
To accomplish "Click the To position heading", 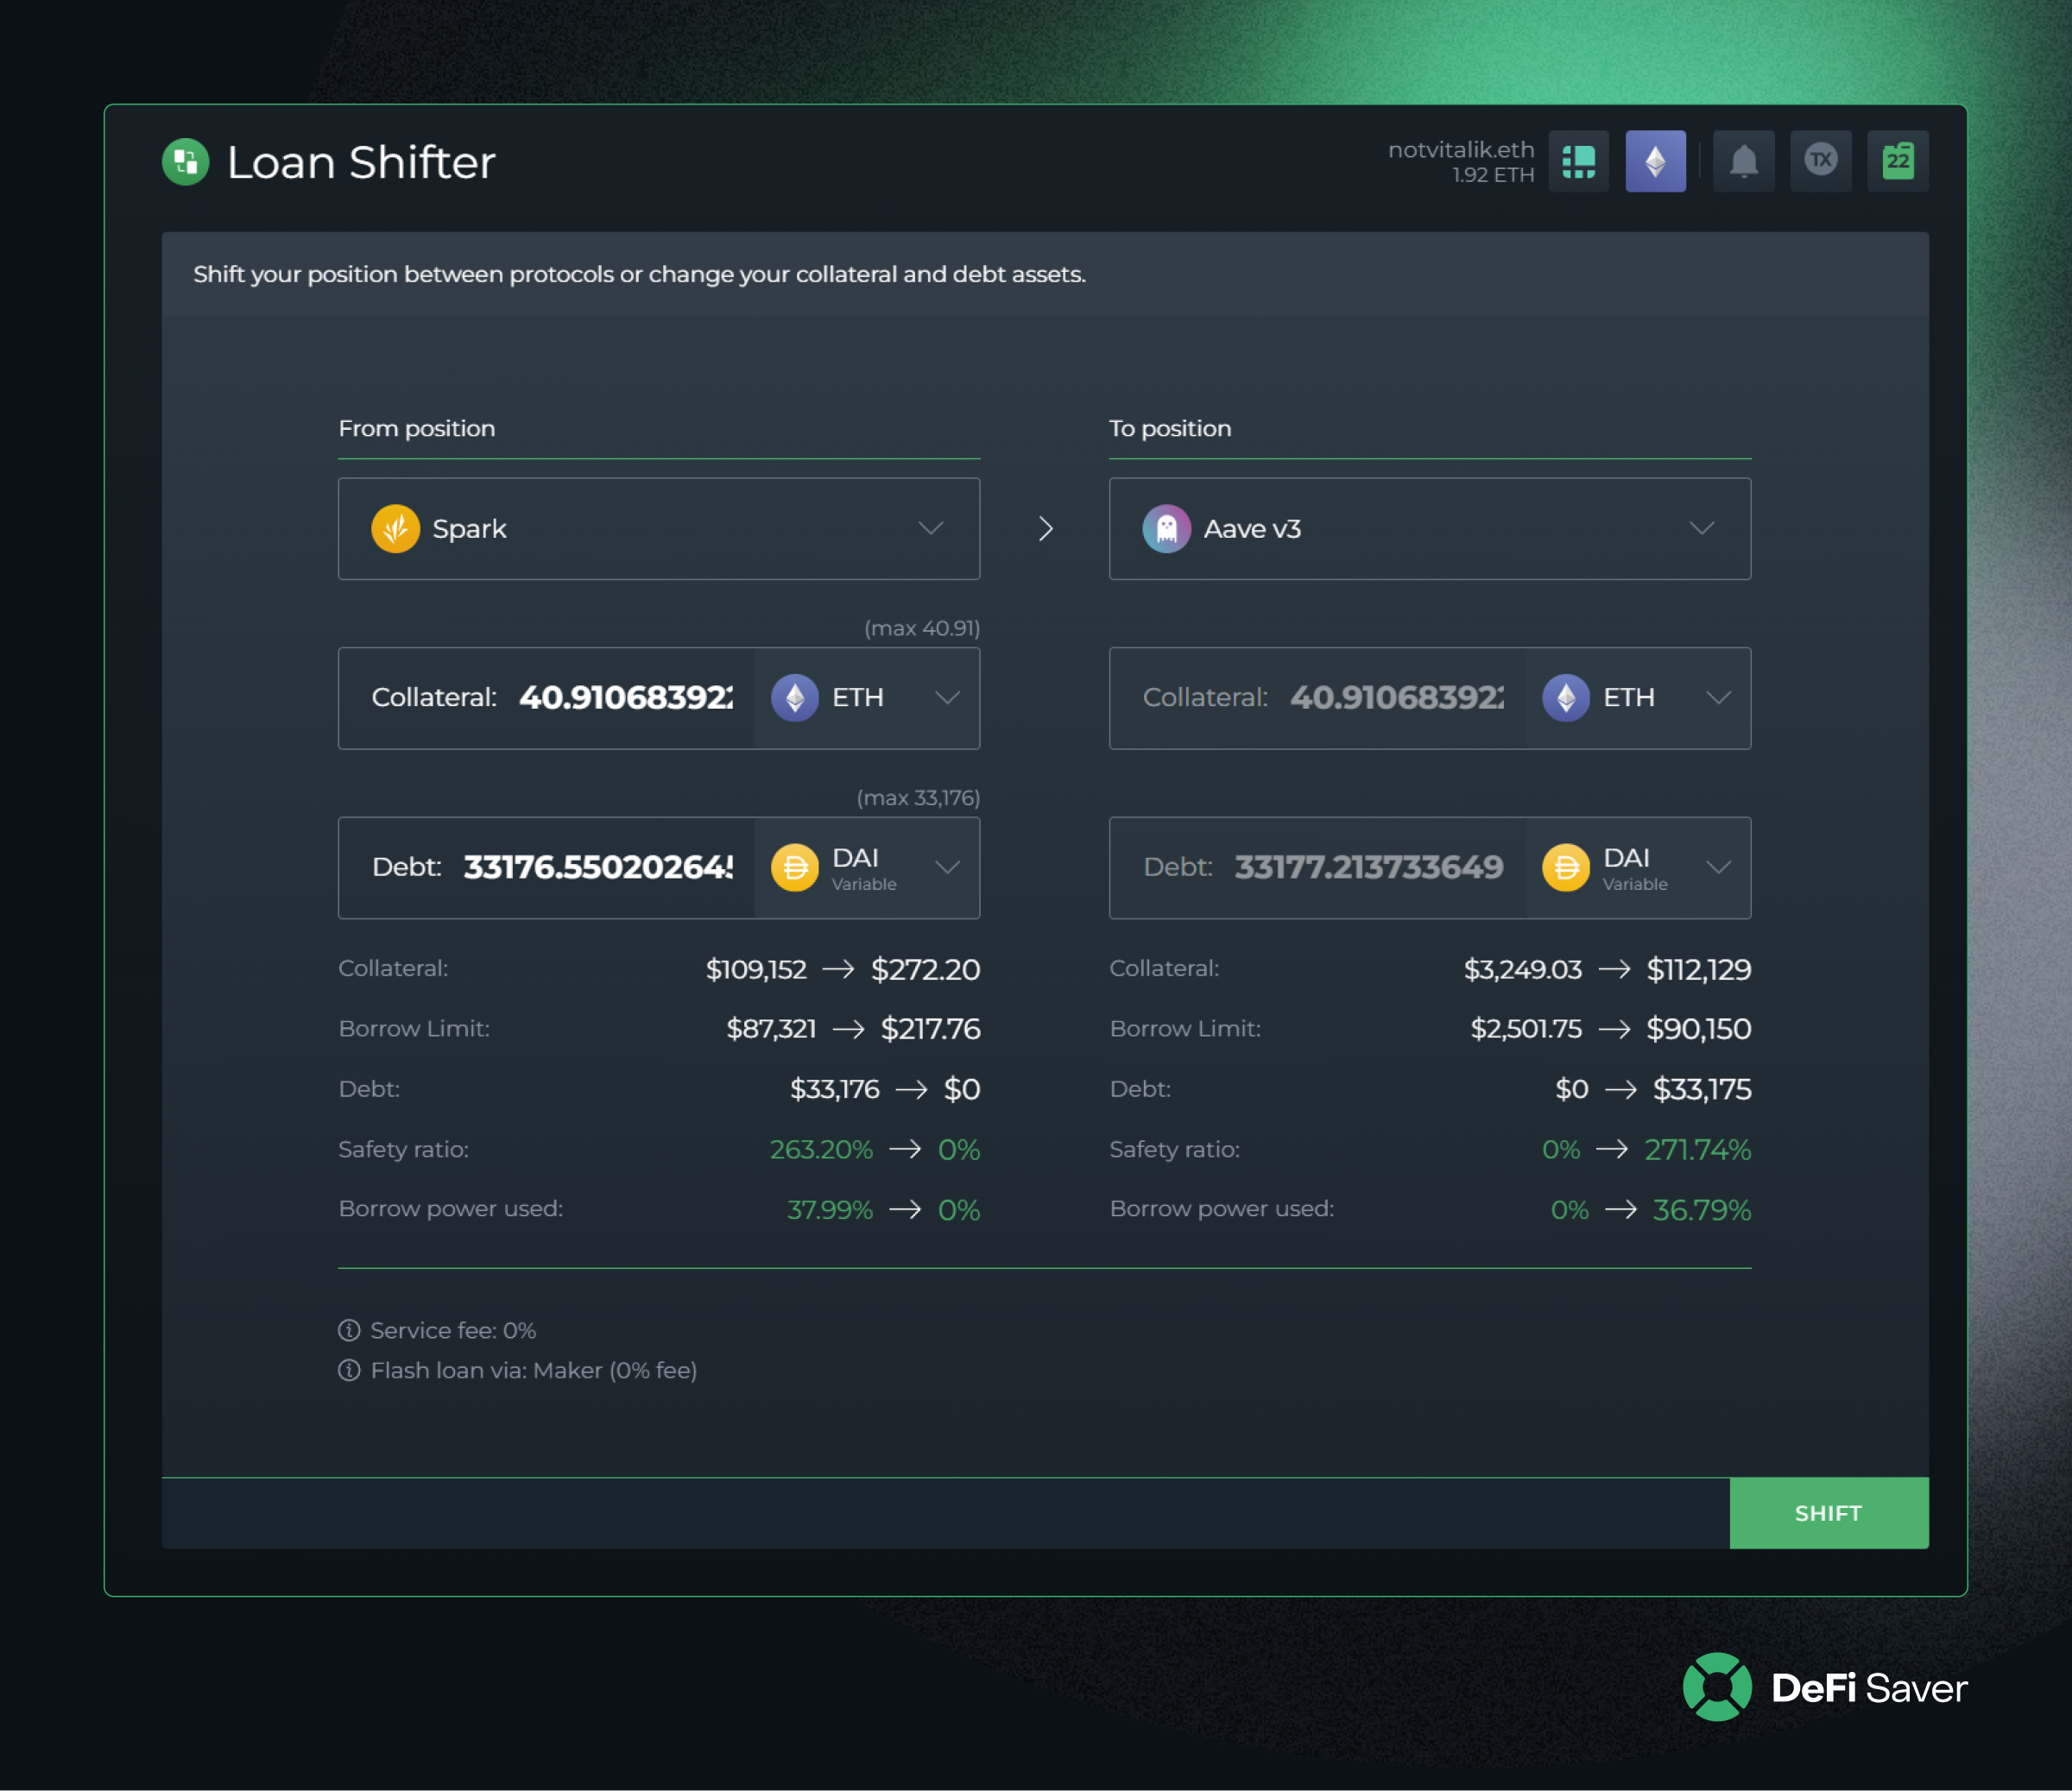I will tap(1170, 428).
